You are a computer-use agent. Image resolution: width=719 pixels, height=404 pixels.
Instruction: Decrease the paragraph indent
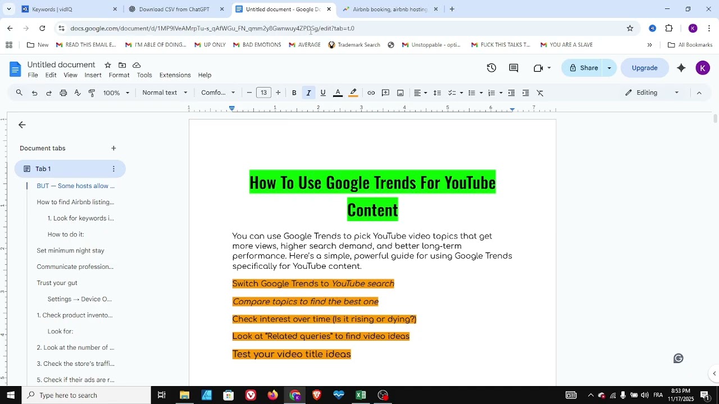pos(511,93)
